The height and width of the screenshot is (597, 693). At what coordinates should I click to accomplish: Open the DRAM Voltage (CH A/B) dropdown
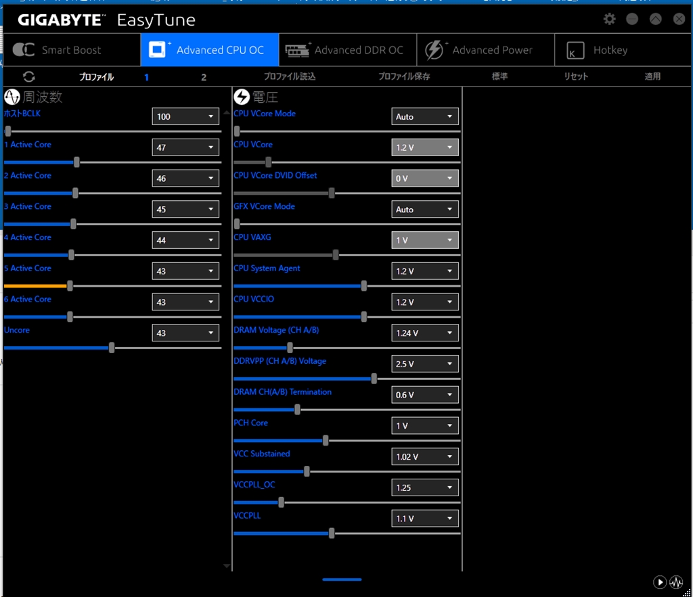tap(425, 333)
